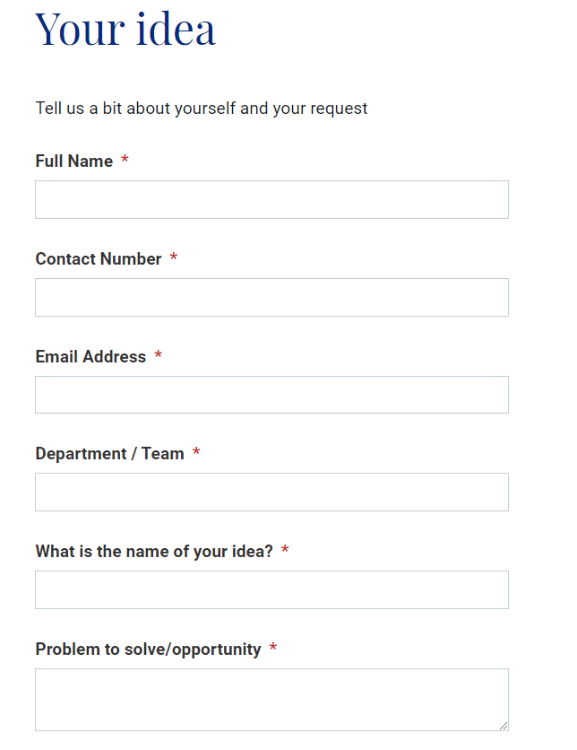This screenshot has width=577, height=750.
Task: Click the "Contact Number" label
Action: click(x=99, y=259)
